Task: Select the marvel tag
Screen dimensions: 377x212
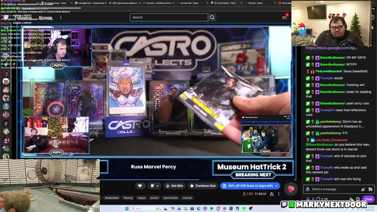Action: (x=187, y=198)
